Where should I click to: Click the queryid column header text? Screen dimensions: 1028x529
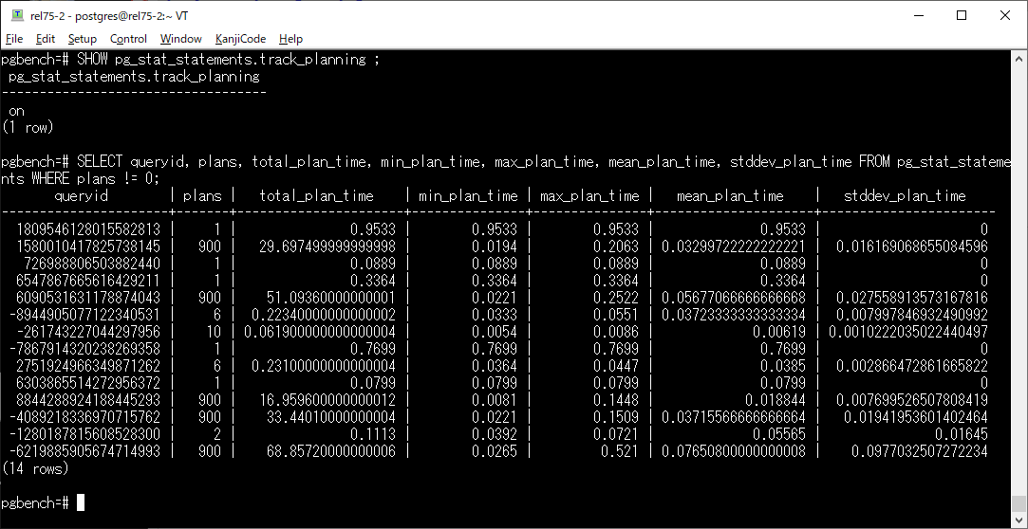(x=82, y=196)
